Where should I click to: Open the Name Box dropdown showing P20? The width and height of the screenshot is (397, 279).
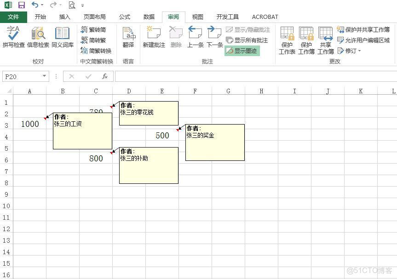click(44, 76)
